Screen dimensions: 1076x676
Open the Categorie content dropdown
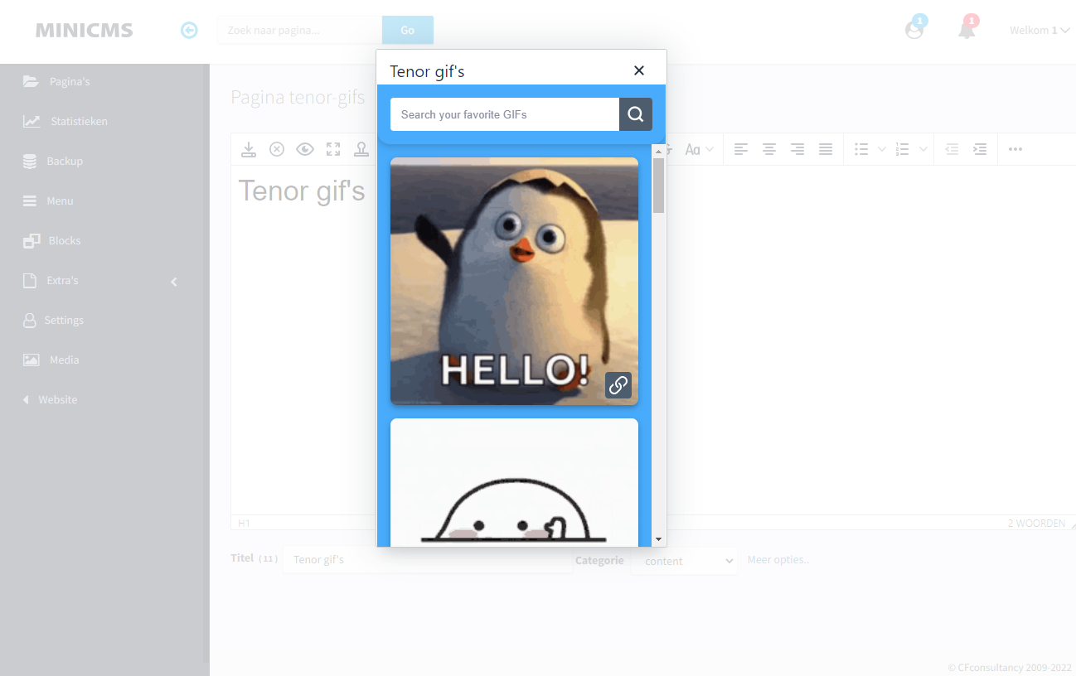pyautogui.click(x=684, y=561)
